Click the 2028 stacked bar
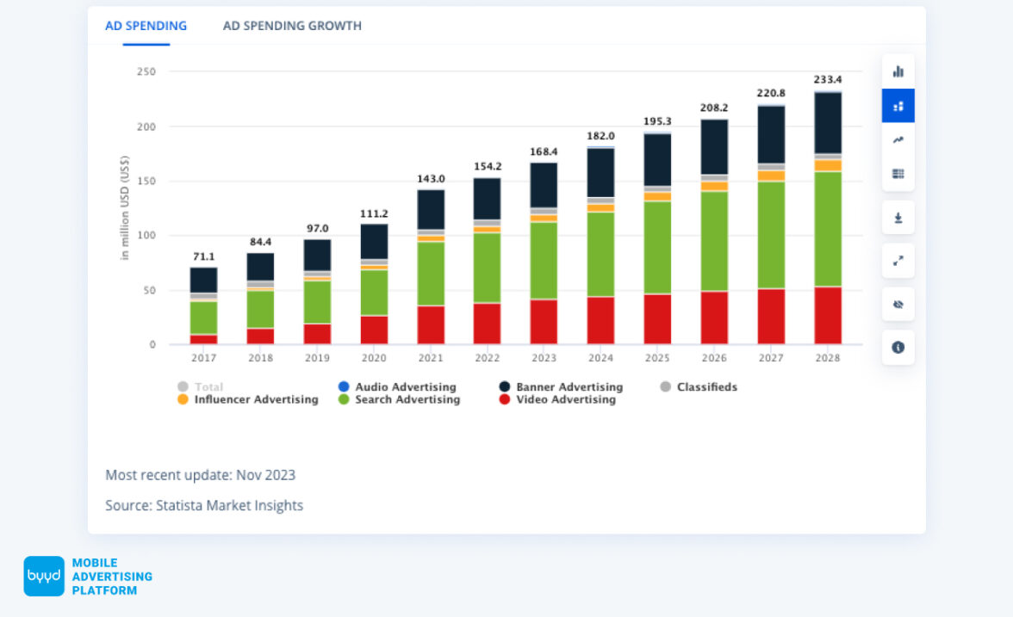This screenshot has width=1013, height=617. tap(828, 219)
